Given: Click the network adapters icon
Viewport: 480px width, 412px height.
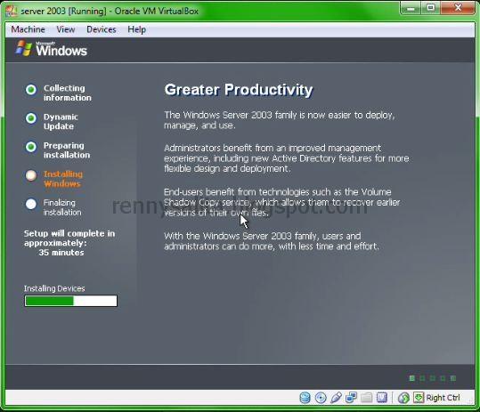Looking at the screenshot, I should click(x=351, y=398).
